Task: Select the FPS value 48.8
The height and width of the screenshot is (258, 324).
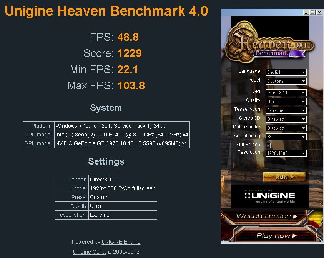Action: 128,37
